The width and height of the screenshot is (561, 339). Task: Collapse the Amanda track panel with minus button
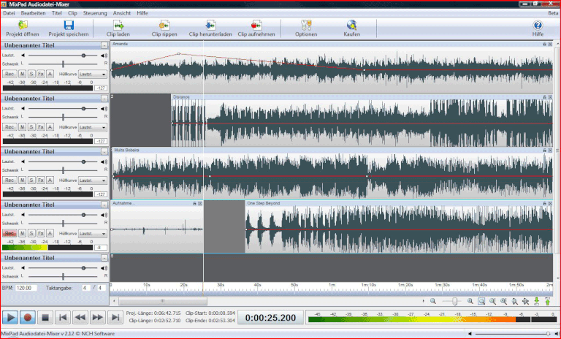[x=104, y=45]
